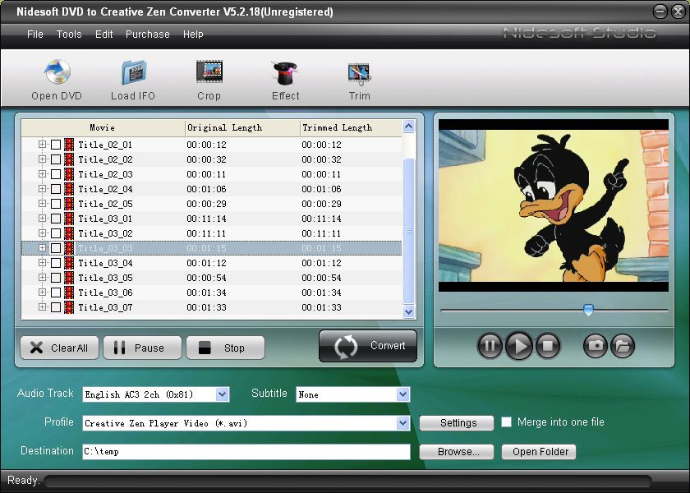Open the Tools menu

coord(69,35)
